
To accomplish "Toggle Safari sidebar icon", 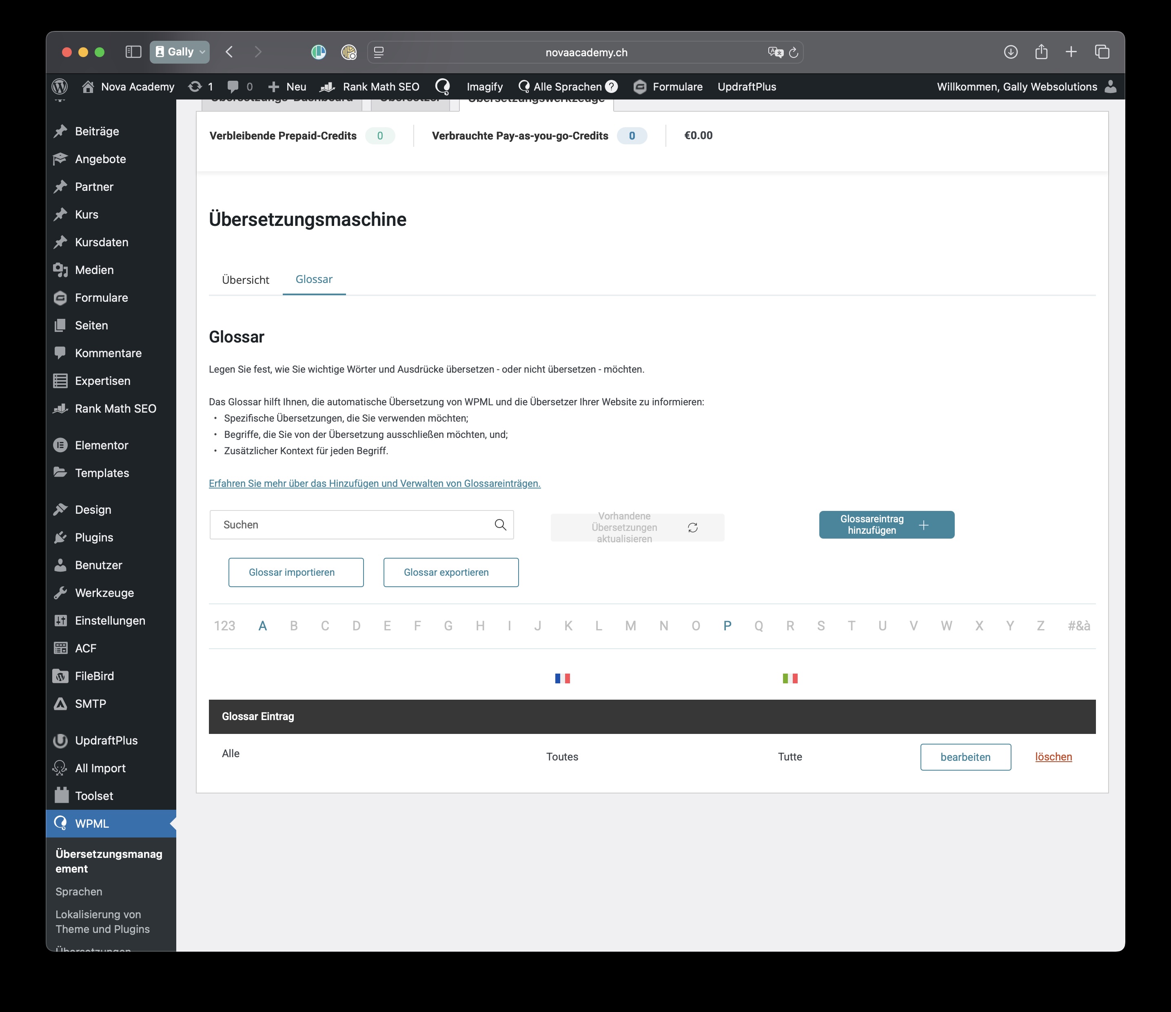I will (x=133, y=52).
